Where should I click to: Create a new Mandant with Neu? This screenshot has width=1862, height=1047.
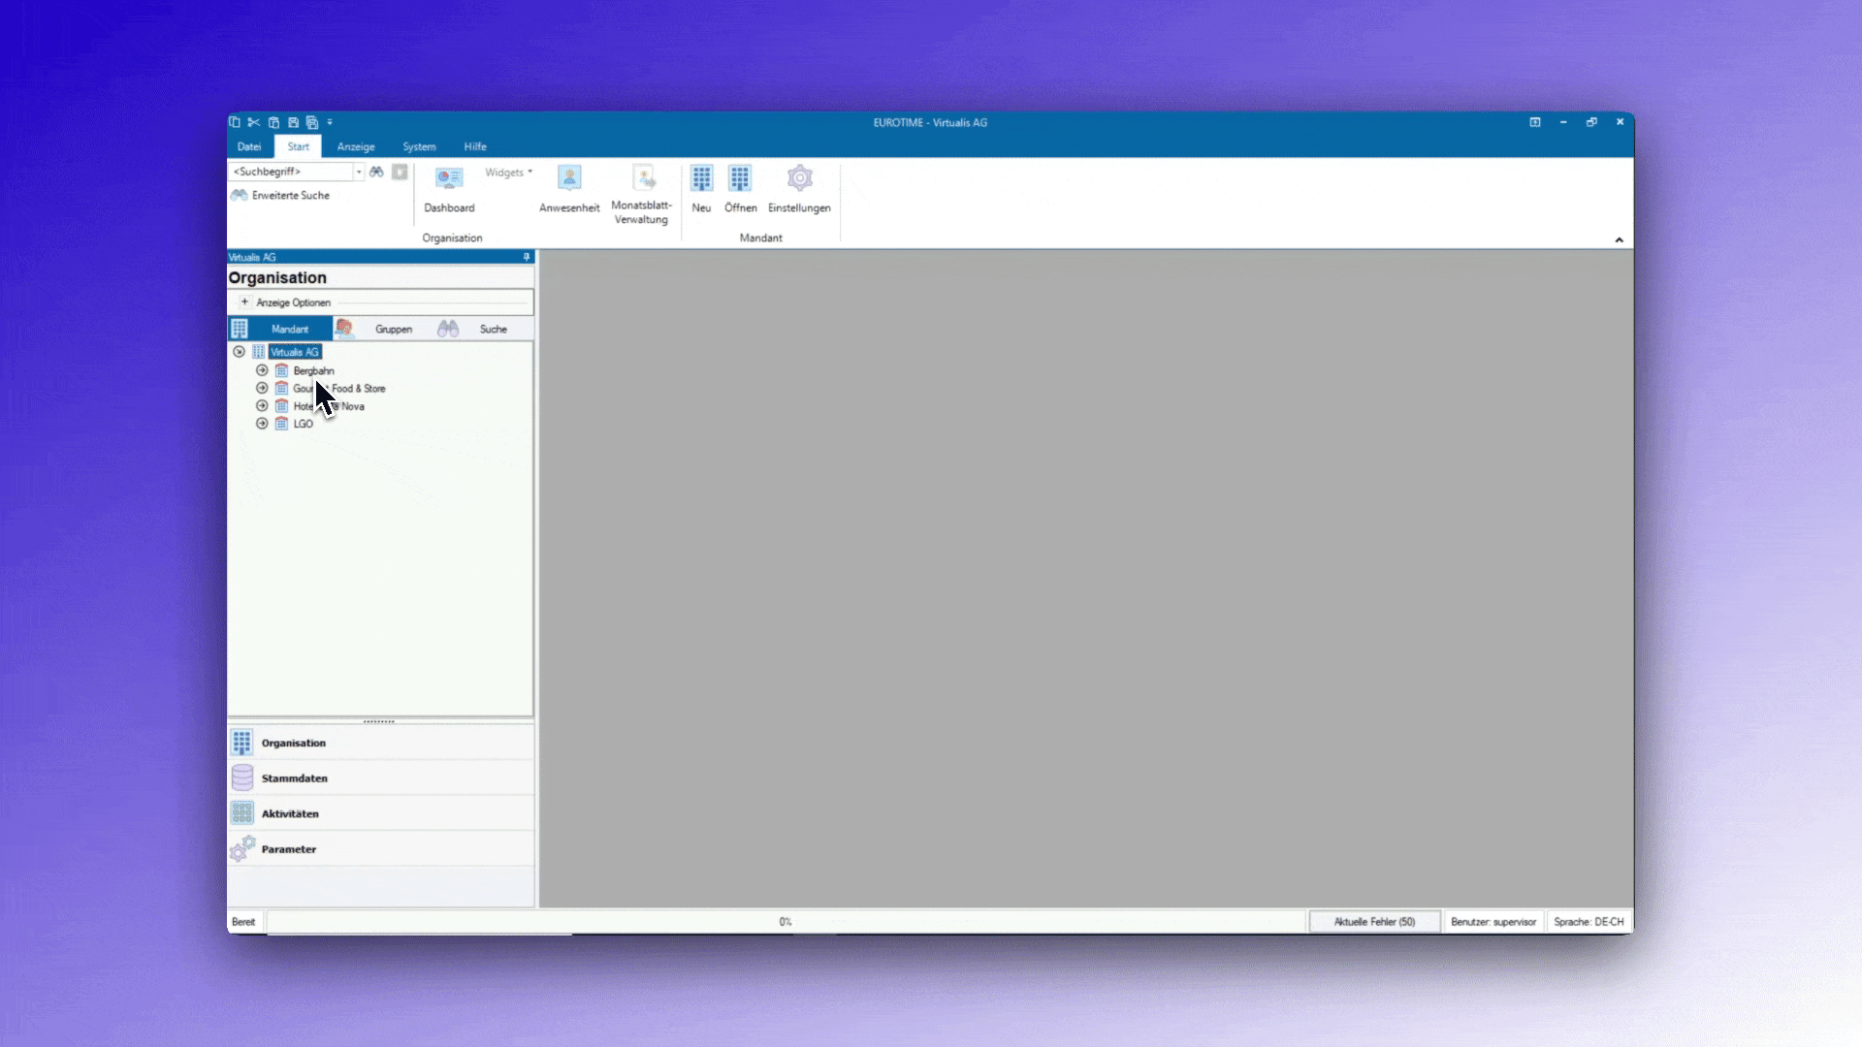pos(701,188)
